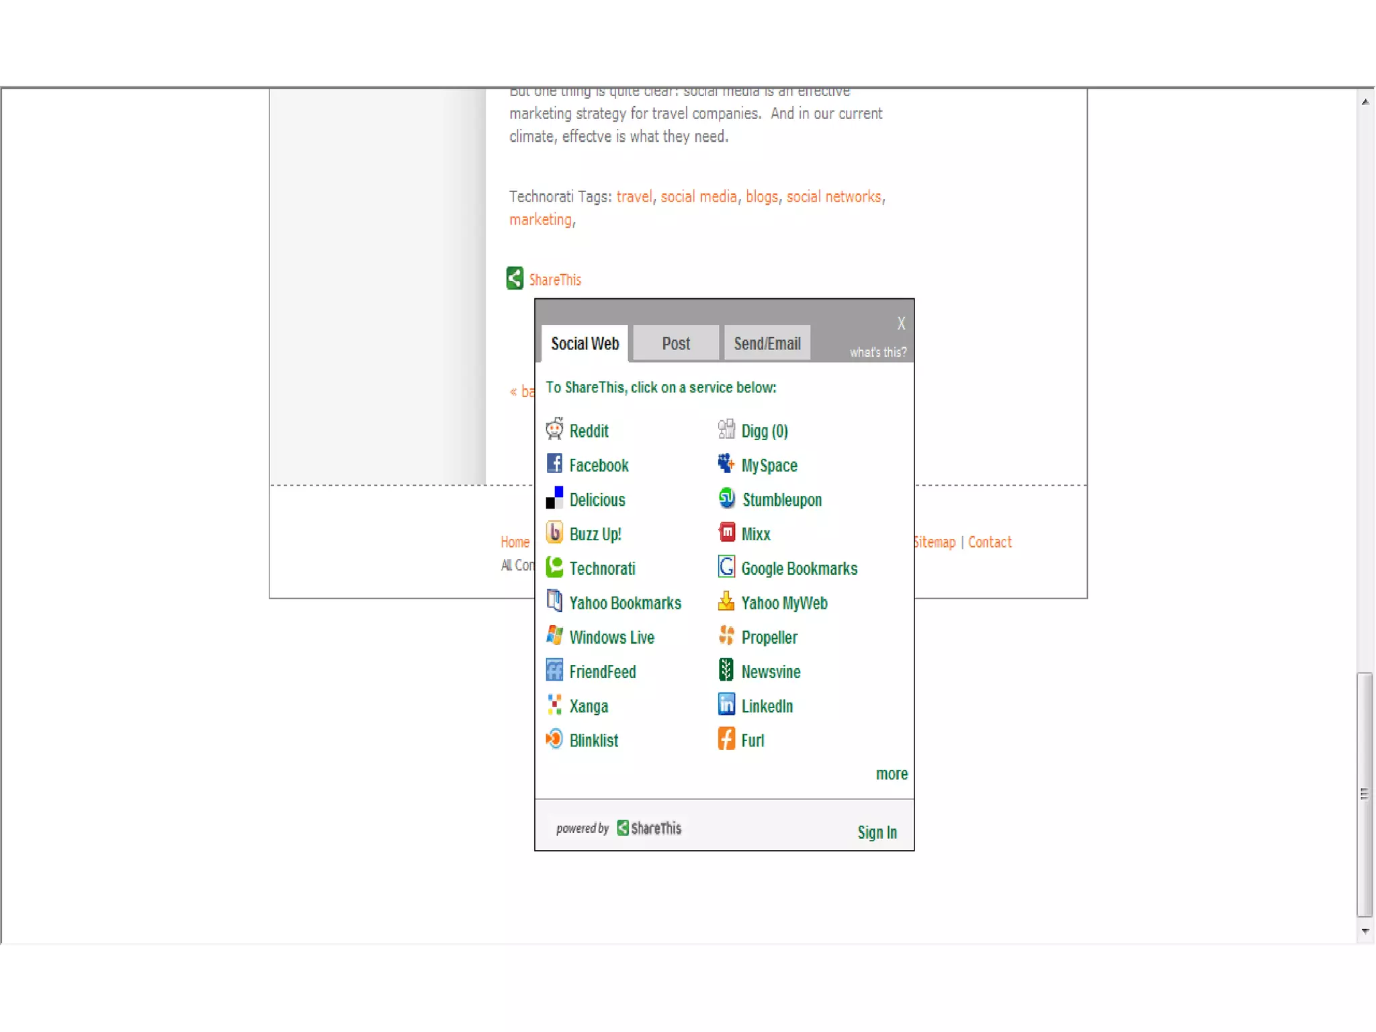Click the Buzz Up! icon
This screenshot has height=1032, width=1376.
[554, 532]
